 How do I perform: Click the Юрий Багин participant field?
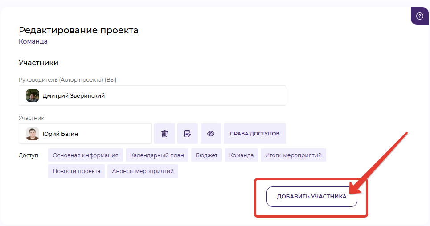pos(94,134)
